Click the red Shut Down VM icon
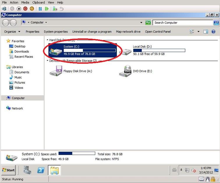The image size is (220, 183). point(25,9)
